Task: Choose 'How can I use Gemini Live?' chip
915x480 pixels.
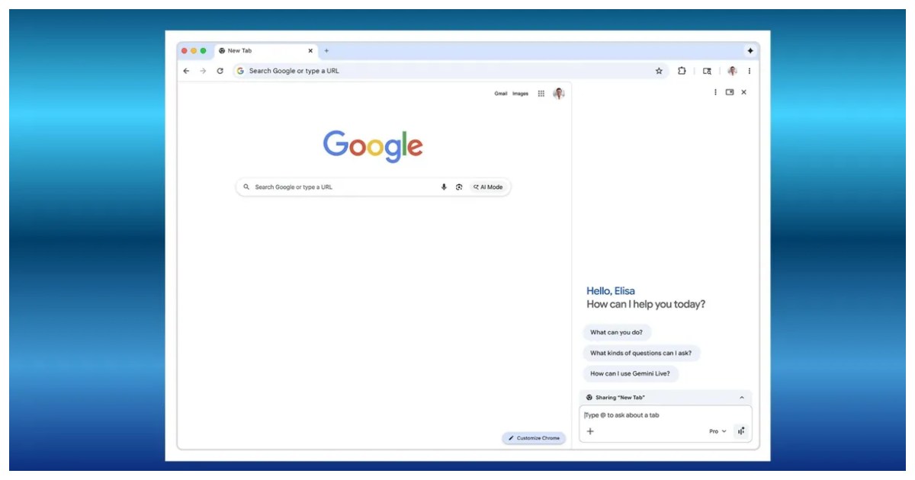Action: tap(631, 373)
